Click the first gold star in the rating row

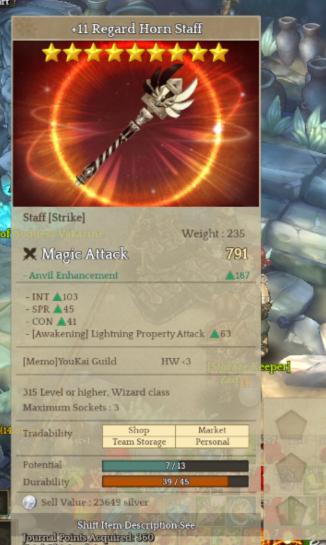[x=52, y=52]
